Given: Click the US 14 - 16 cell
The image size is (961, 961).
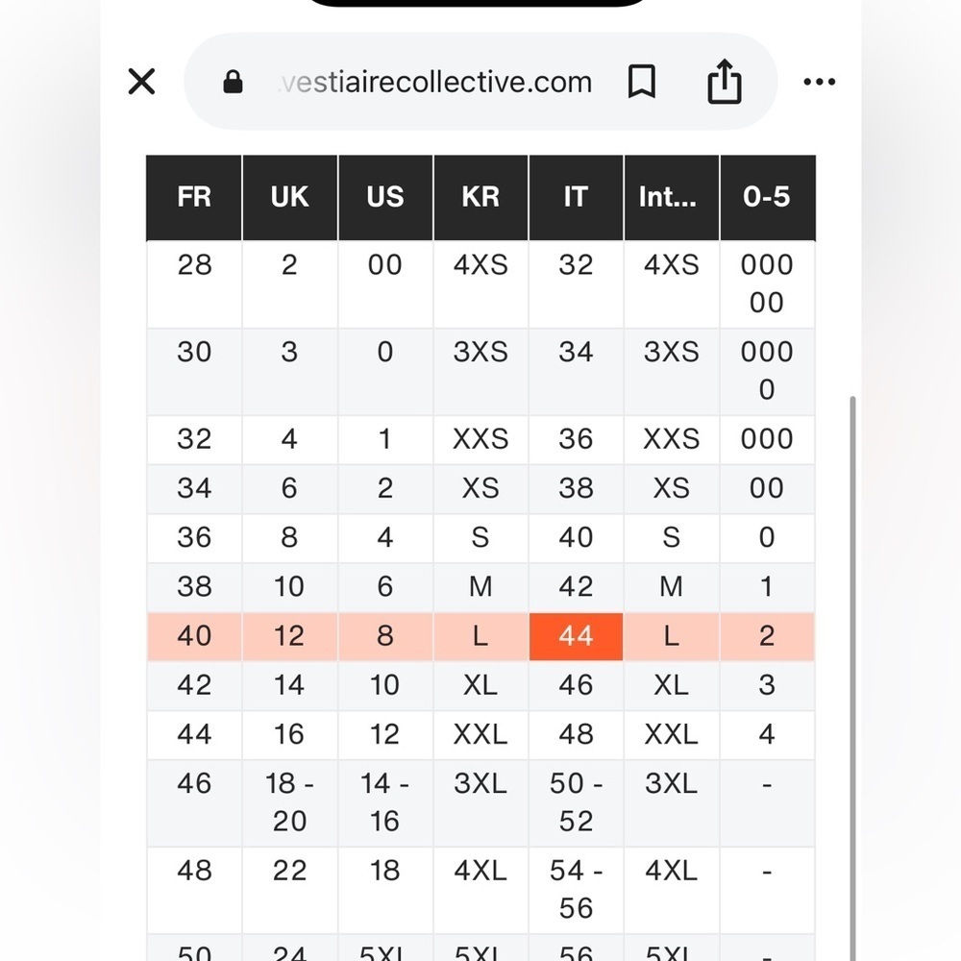Looking at the screenshot, I should tap(384, 802).
